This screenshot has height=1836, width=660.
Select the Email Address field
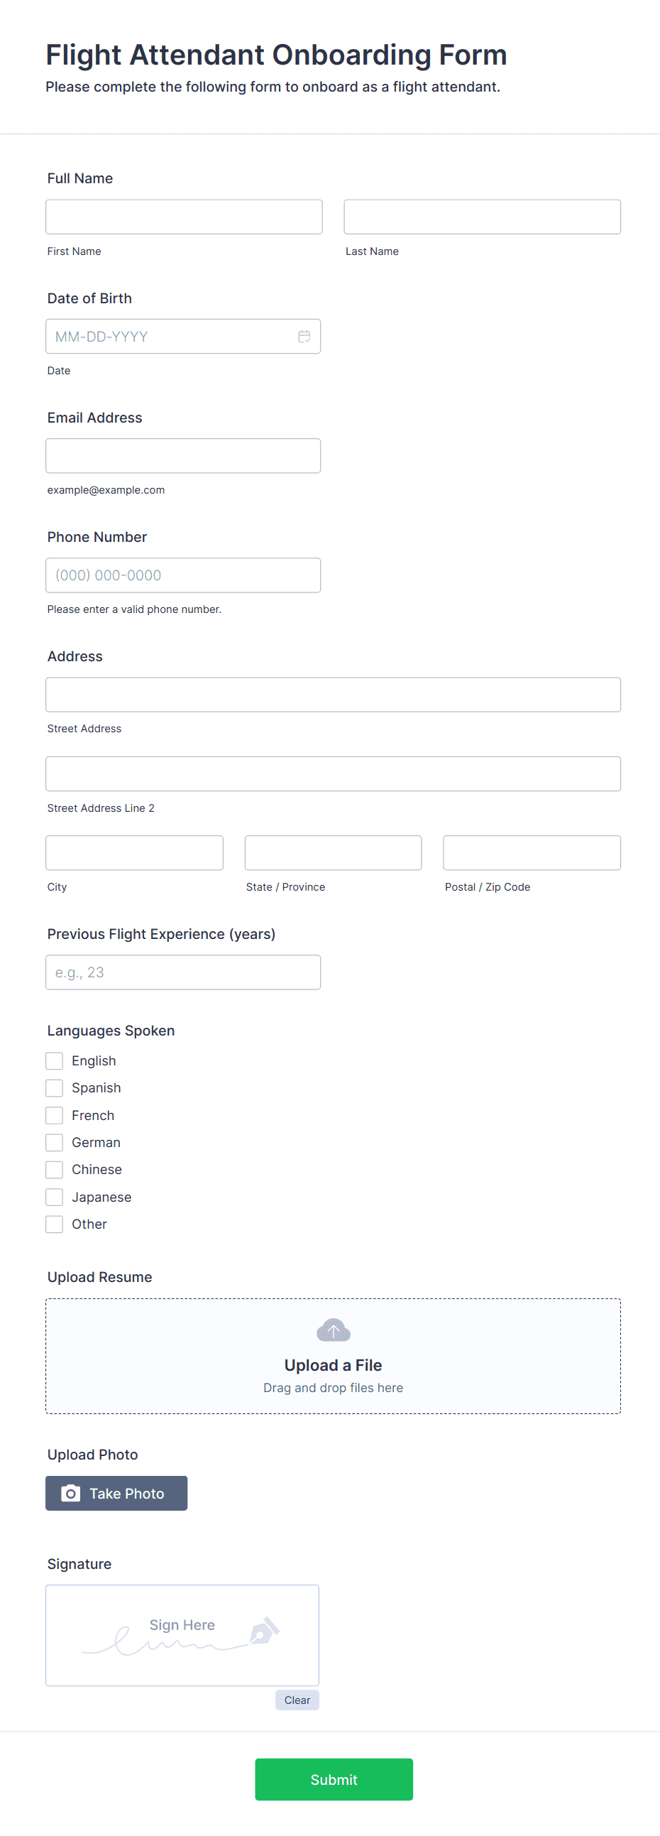[183, 455]
